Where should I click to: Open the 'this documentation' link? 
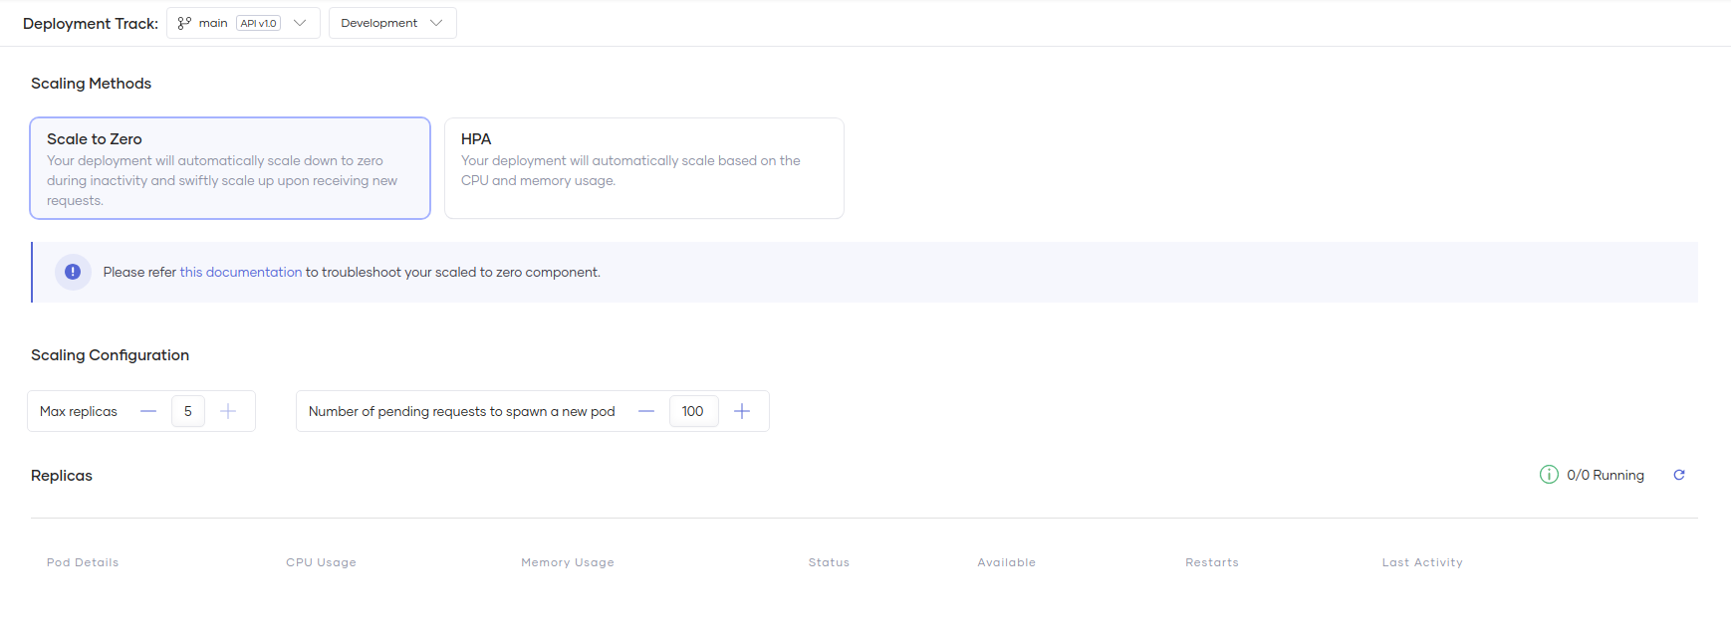pos(240,272)
